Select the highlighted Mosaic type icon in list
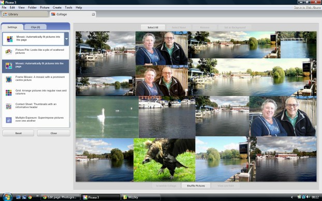The image size is (322, 201). point(9,66)
